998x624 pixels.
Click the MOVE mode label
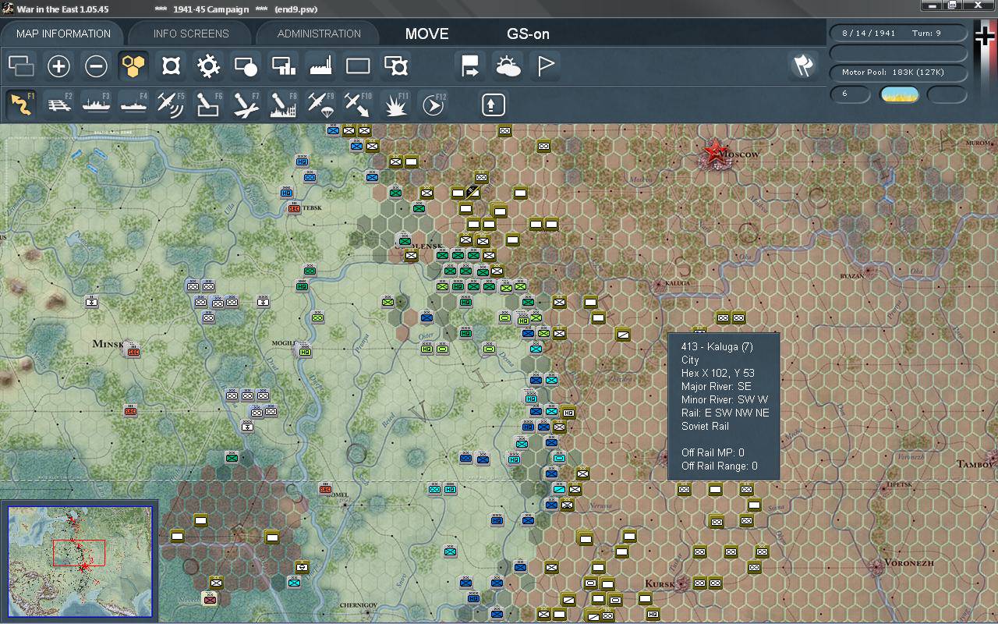[x=427, y=34]
